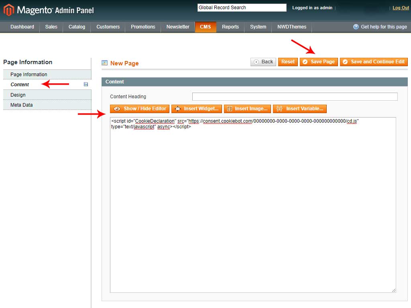
Task: Click Get help for this page
Action: [x=384, y=27]
